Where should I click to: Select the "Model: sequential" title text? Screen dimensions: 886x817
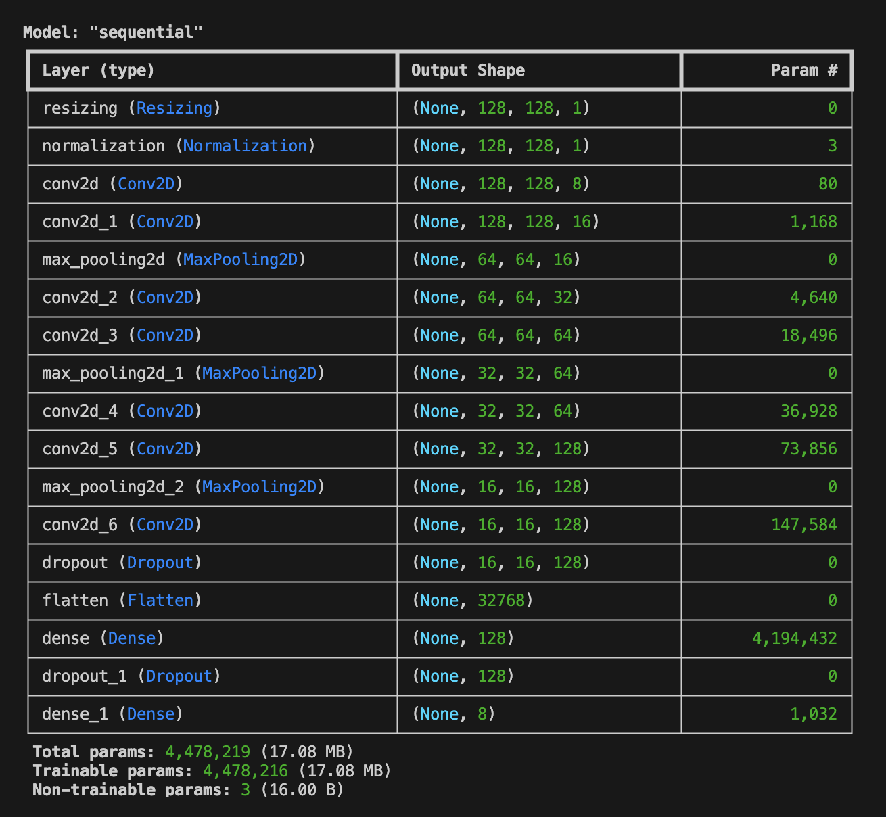[x=112, y=31]
